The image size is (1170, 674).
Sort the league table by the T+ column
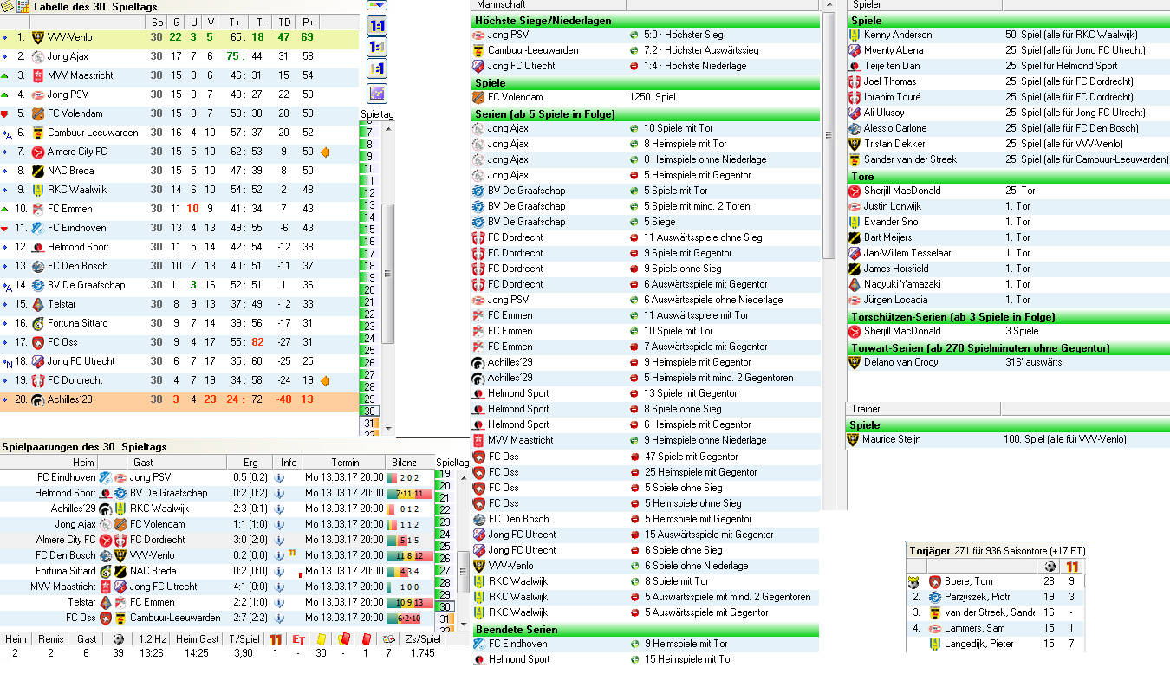coord(234,22)
